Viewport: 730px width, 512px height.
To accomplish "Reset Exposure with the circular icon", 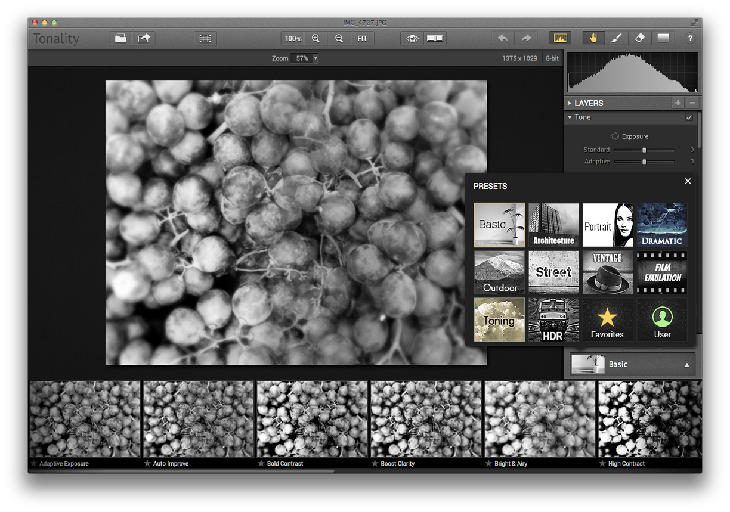I will [615, 136].
